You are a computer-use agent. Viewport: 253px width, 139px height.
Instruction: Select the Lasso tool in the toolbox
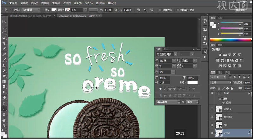[4, 32]
